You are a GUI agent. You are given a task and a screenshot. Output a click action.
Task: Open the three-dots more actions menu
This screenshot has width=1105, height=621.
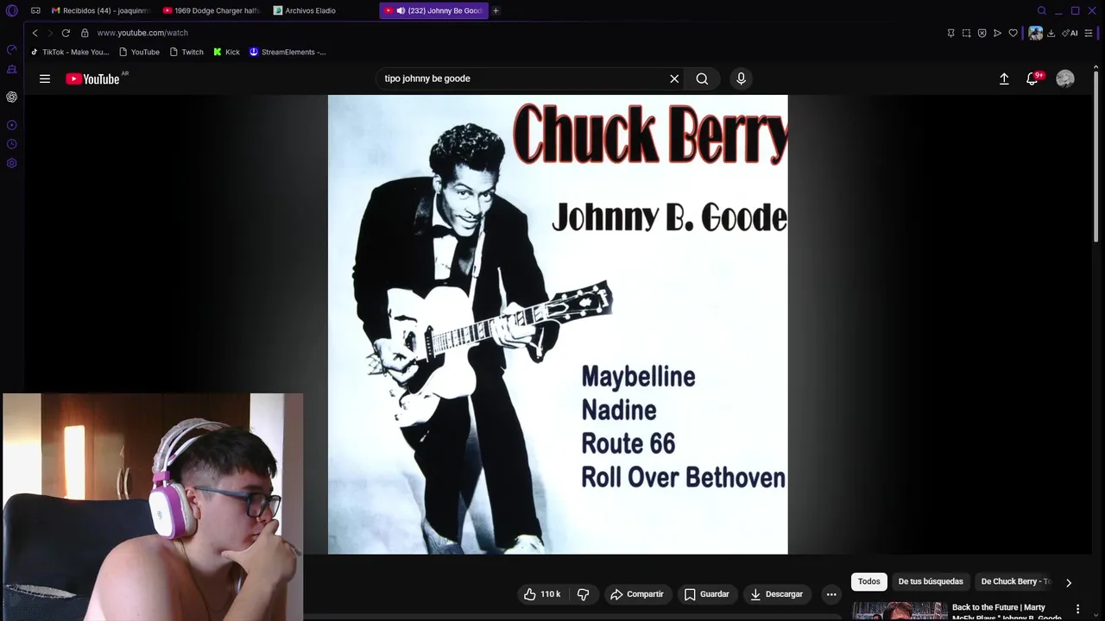[831, 594]
